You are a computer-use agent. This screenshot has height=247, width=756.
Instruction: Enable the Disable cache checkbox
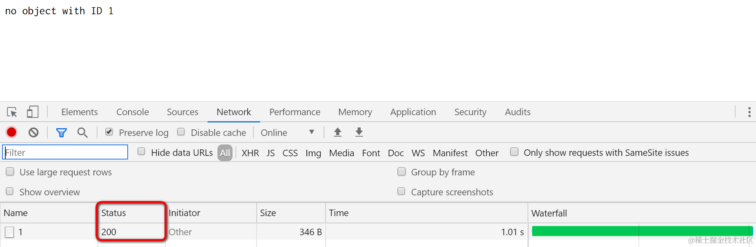(181, 132)
